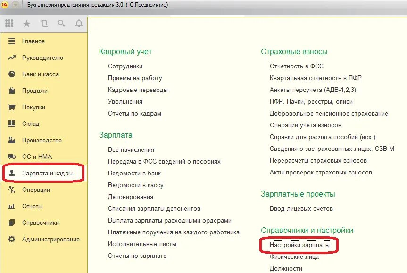Open Отчетность в ФСС
The width and height of the screenshot is (407, 273).
297,66
